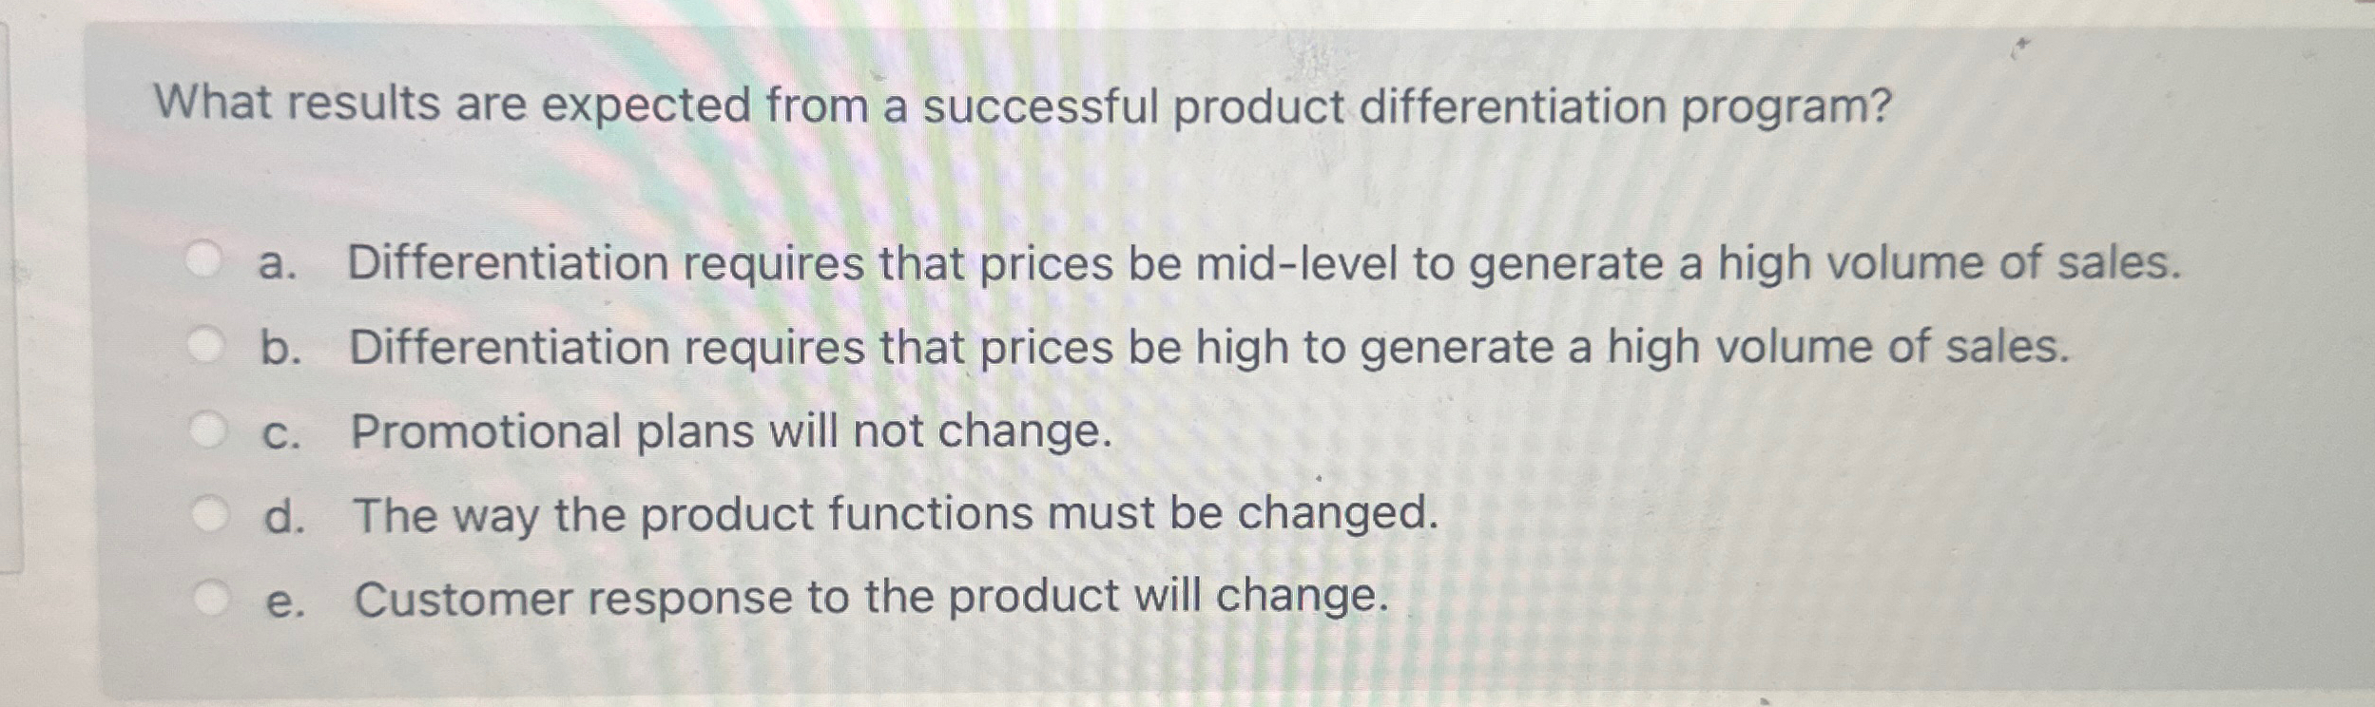Click the 'c.' label next to third answer
2375x707 pixels.
(x=282, y=430)
